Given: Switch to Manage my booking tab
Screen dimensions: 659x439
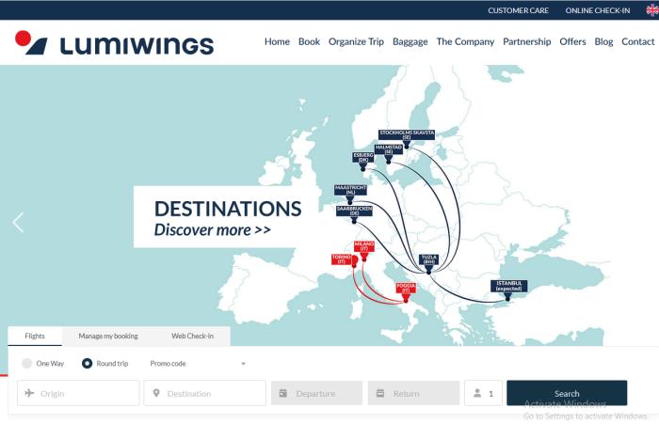Looking at the screenshot, I should (x=108, y=337).
